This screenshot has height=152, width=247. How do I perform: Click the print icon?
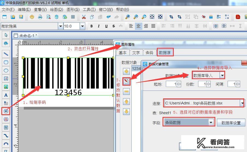(40, 17)
